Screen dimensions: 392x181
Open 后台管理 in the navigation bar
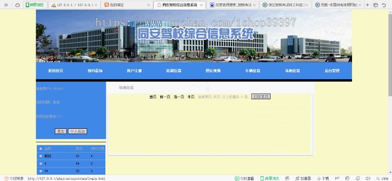coord(332,70)
